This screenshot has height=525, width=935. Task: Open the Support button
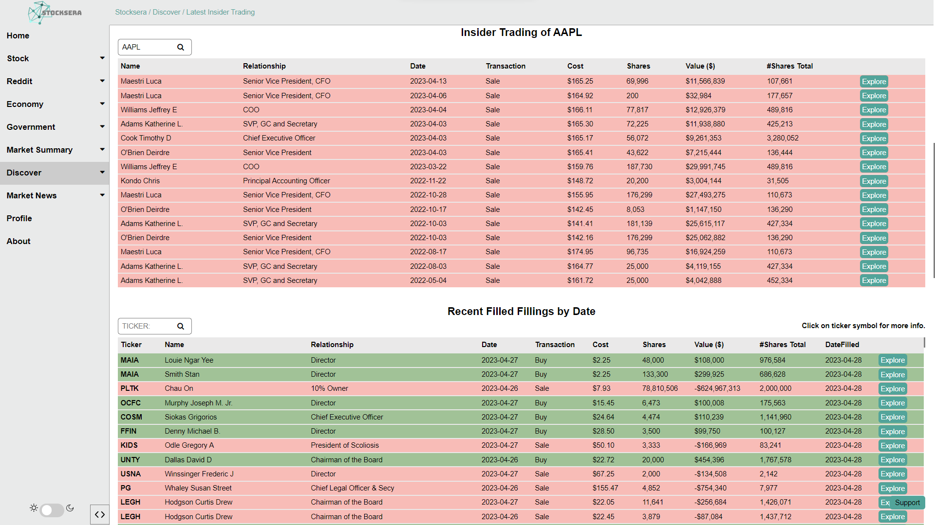907,503
